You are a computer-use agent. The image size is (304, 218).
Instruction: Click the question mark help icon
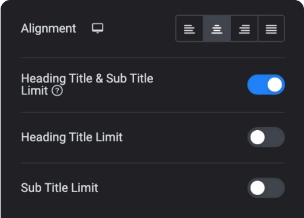click(57, 91)
